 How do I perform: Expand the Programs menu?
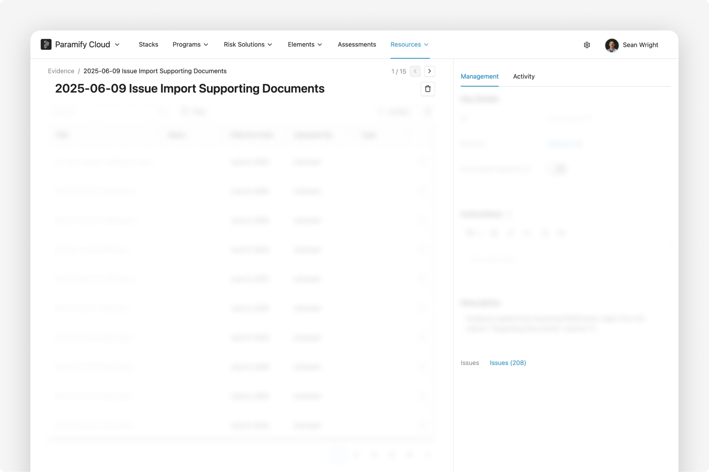(x=190, y=44)
